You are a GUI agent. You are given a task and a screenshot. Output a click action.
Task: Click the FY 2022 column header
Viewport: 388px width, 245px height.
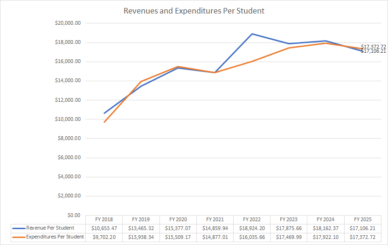coord(252,219)
